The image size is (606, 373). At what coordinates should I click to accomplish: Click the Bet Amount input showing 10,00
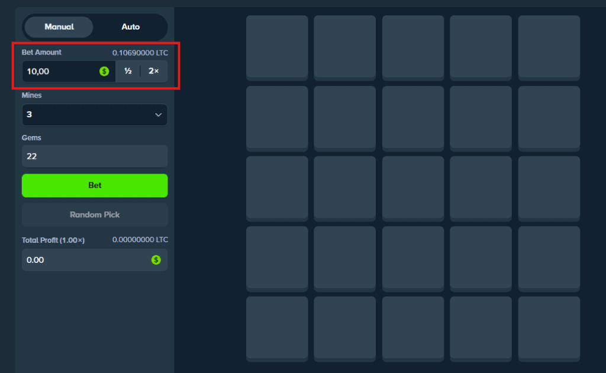[x=59, y=71]
